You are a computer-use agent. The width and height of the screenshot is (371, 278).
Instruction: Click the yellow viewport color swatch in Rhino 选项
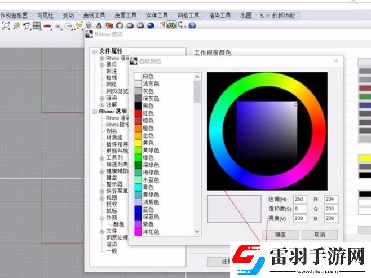pos(365,158)
